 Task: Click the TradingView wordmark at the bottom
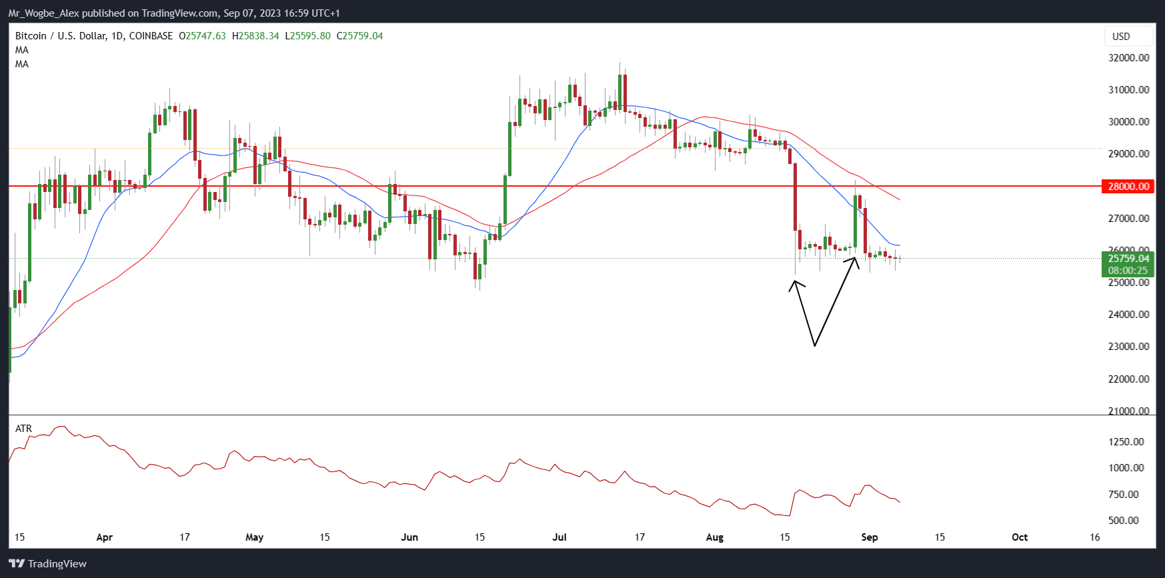point(57,564)
